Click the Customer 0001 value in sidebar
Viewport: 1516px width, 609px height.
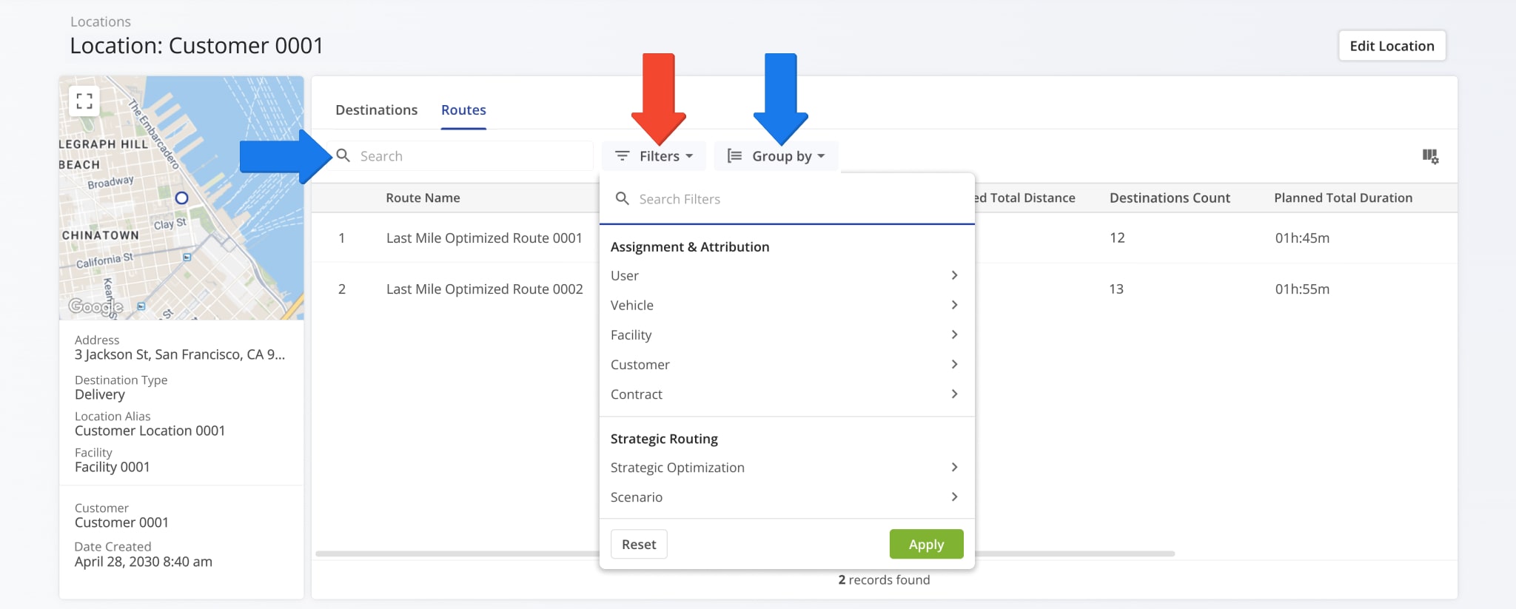click(x=121, y=522)
